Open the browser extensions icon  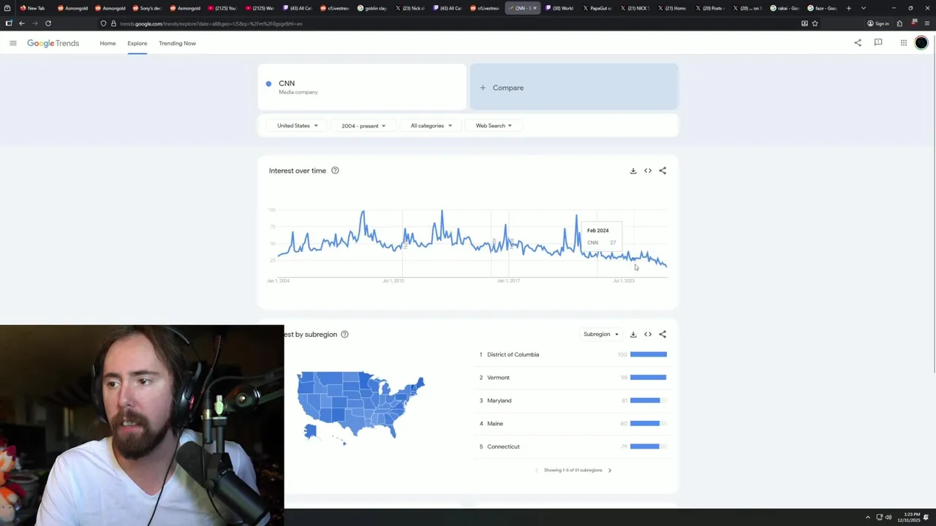[899, 23]
